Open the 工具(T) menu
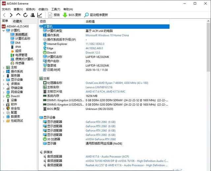This screenshot has width=211, height=171. [x=56, y=9]
